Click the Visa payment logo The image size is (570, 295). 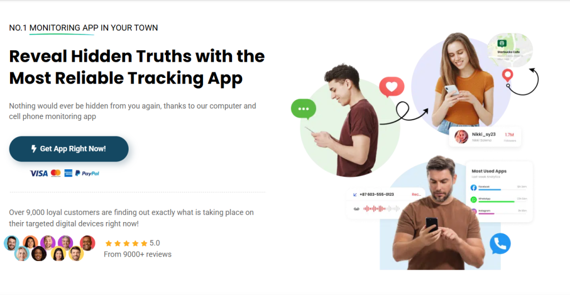[38, 173]
